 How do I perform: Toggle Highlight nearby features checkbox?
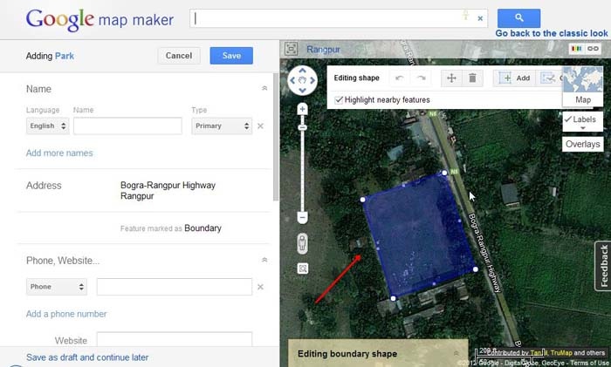pyautogui.click(x=339, y=100)
